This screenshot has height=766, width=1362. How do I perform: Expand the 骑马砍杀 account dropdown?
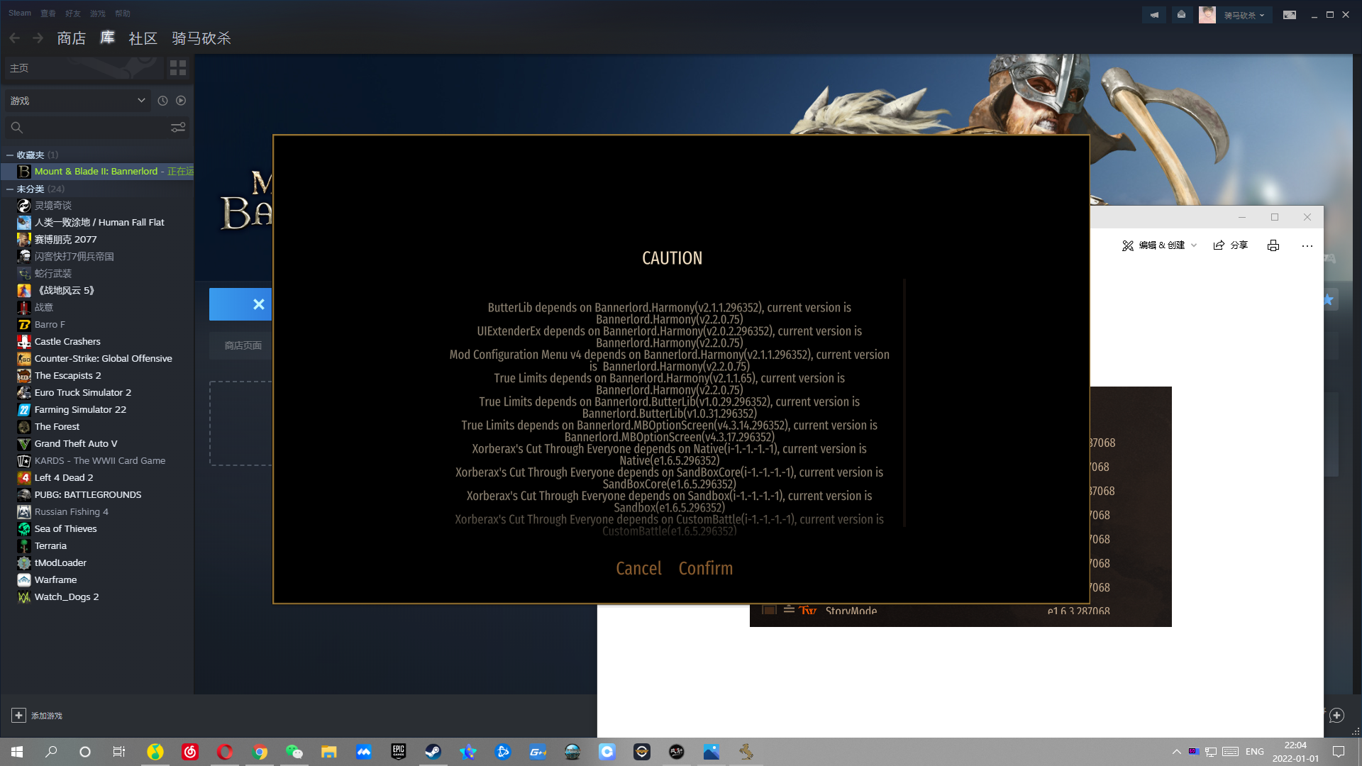point(1244,15)
